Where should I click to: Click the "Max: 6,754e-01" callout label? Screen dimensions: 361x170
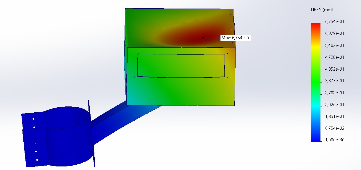click(236, 38)
